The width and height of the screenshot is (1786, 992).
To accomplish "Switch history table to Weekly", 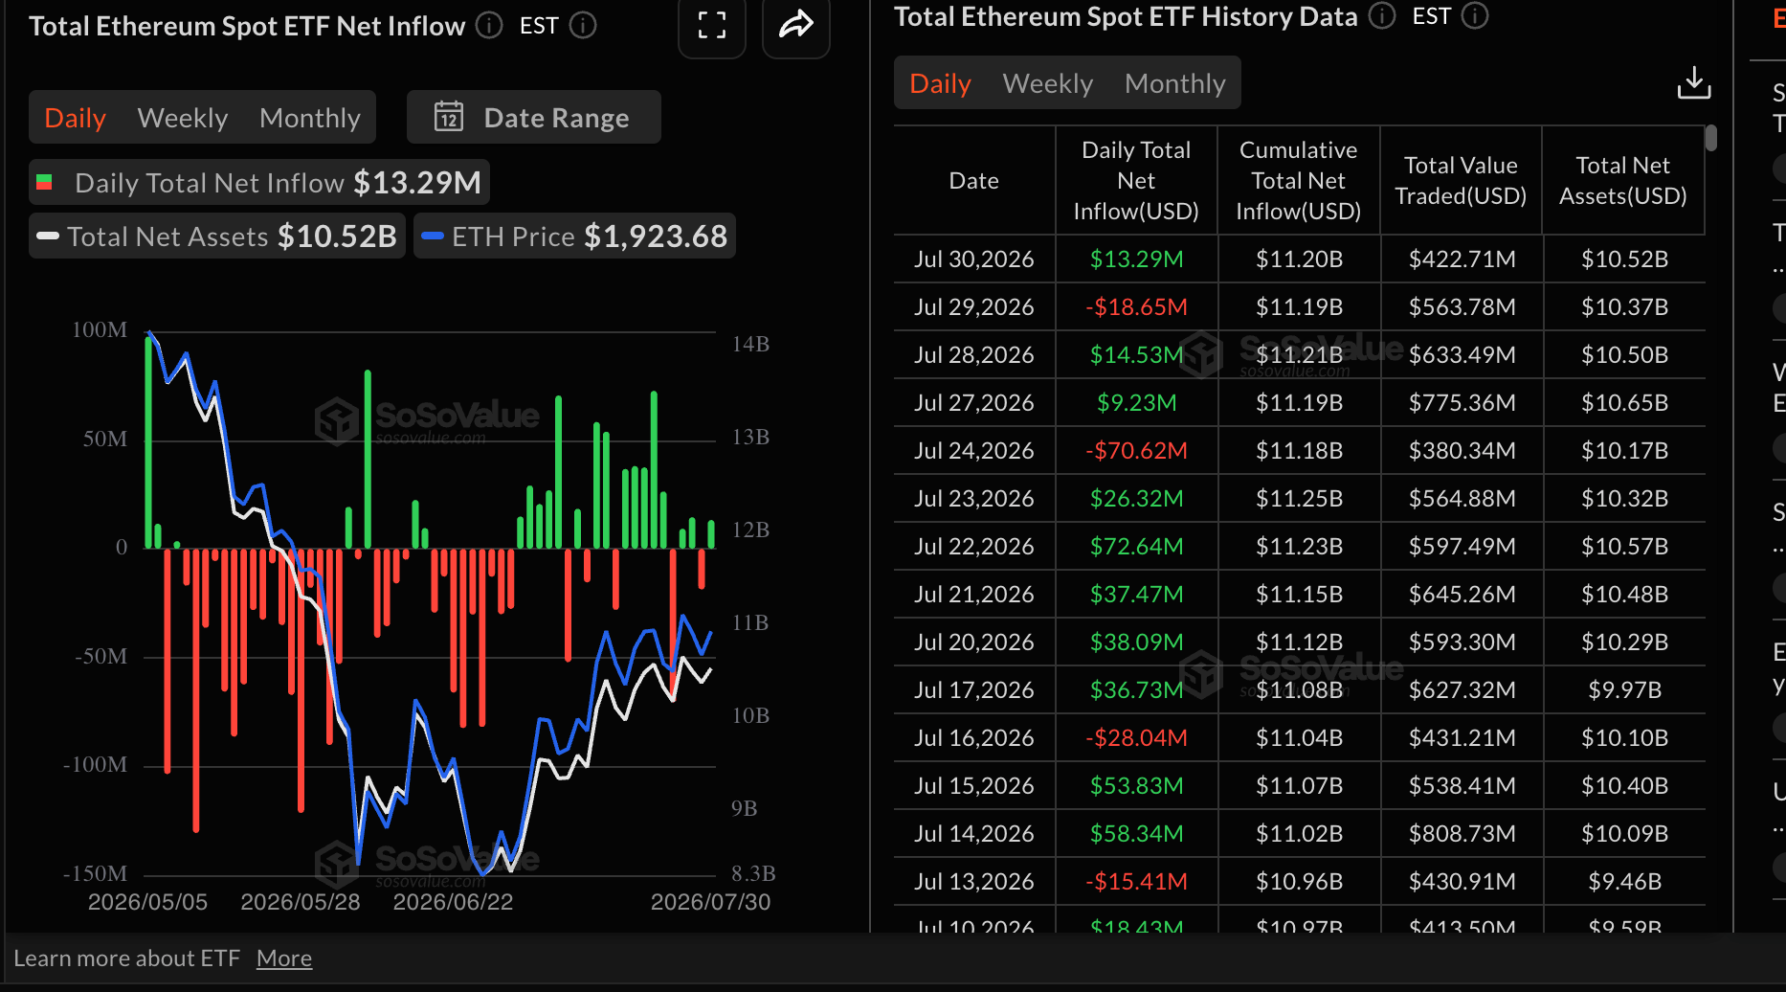I will 1048,83.
